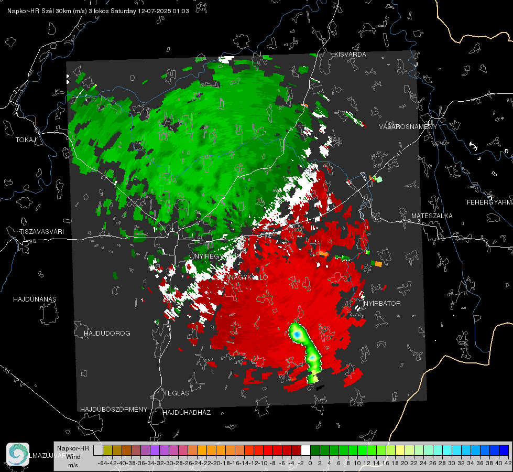Click the swirl logo in the bottom-left corner
513x472 pixels.
[18, 454]
